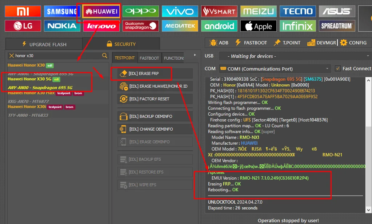Select the Huawei brand tile
372x224 pixels.
pyautogui.click(x=101, y=11)
